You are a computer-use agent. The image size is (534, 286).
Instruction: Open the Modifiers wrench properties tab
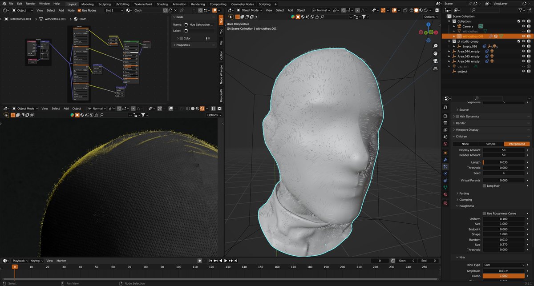coord(445,159)
